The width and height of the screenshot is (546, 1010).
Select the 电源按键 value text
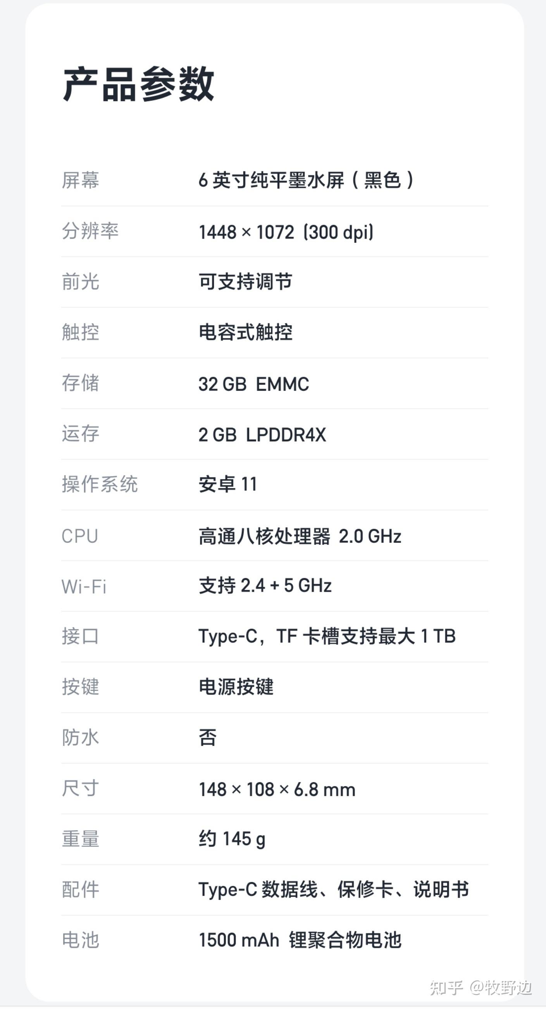[236, 686]
